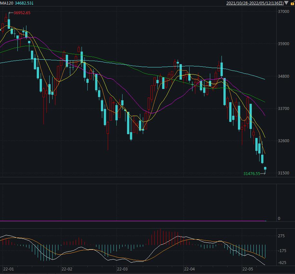Screen dimensions: 295x274
Task: Click the low price label 31476.55
Action: click(252, 173)
